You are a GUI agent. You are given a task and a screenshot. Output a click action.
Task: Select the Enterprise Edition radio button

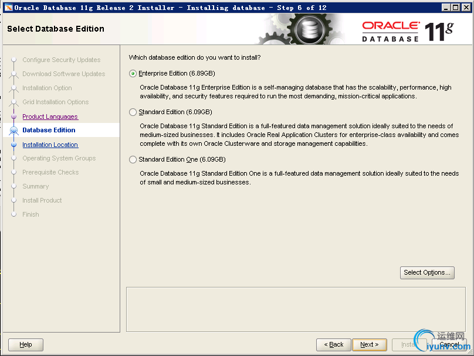point(133,74)
